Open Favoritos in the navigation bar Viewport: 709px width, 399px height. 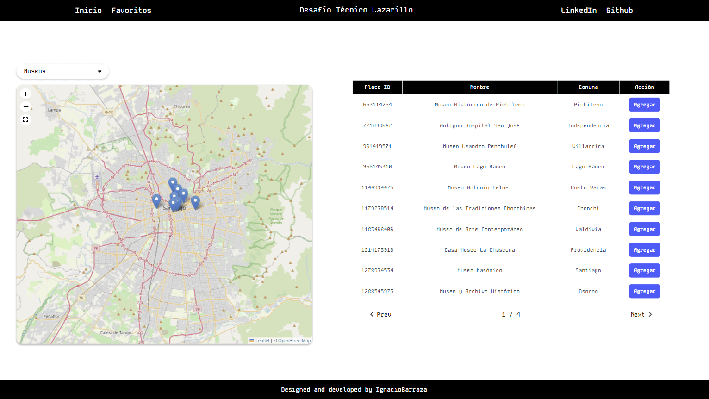click(131, 10)
